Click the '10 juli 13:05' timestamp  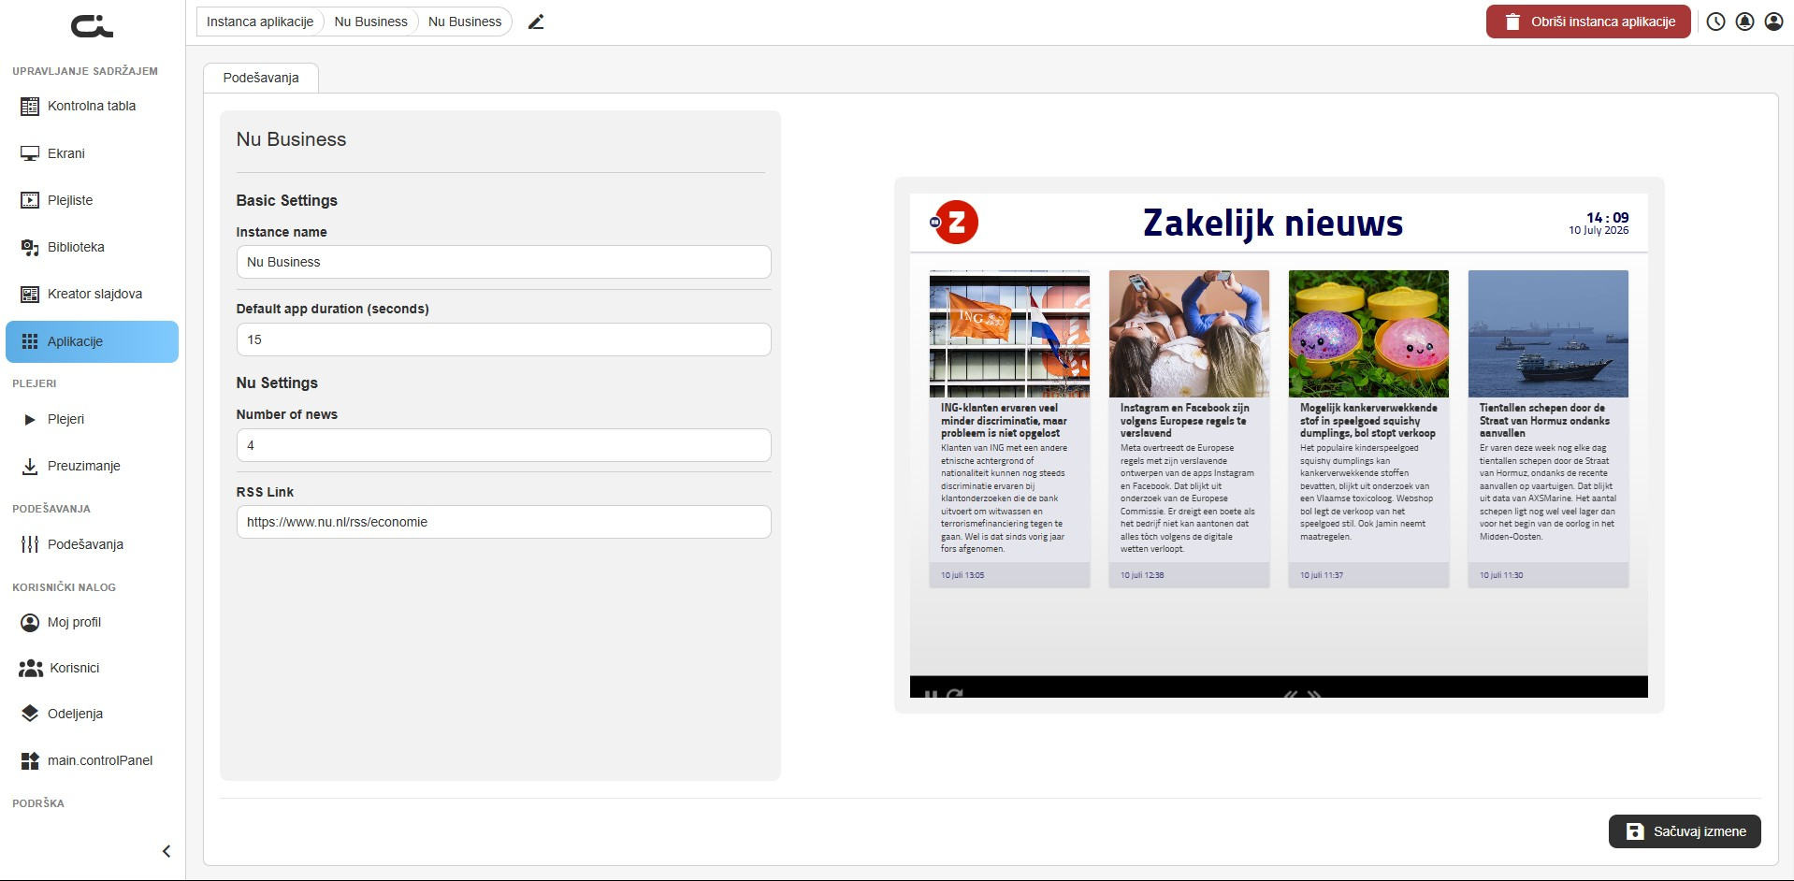coord(962,575)
